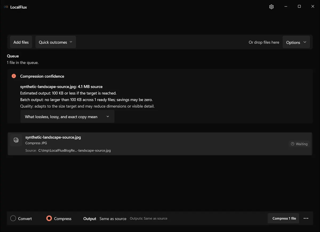Maximize the LocalFlux window
The image size is (320, 232).
299,7
